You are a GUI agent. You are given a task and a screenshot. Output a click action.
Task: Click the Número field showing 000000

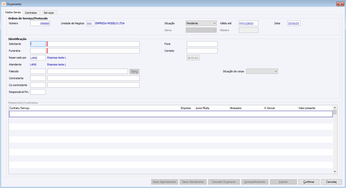click(x=40, y=23)
